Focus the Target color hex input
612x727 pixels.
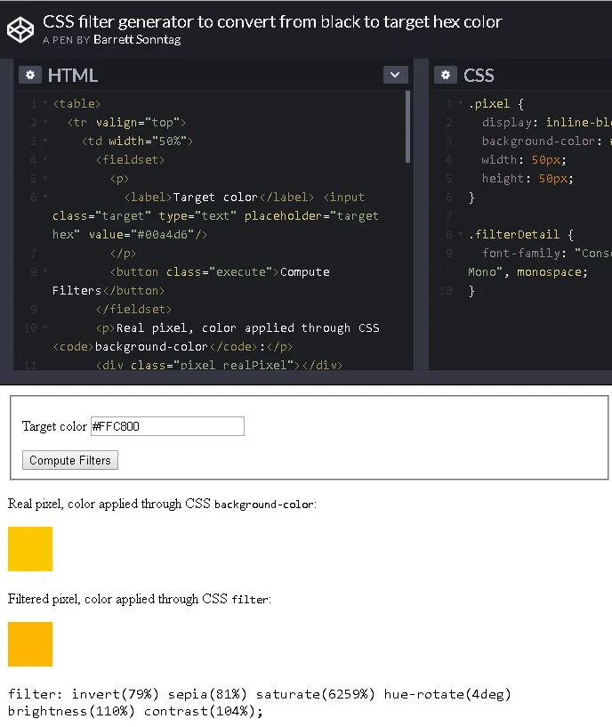(167, 426)
